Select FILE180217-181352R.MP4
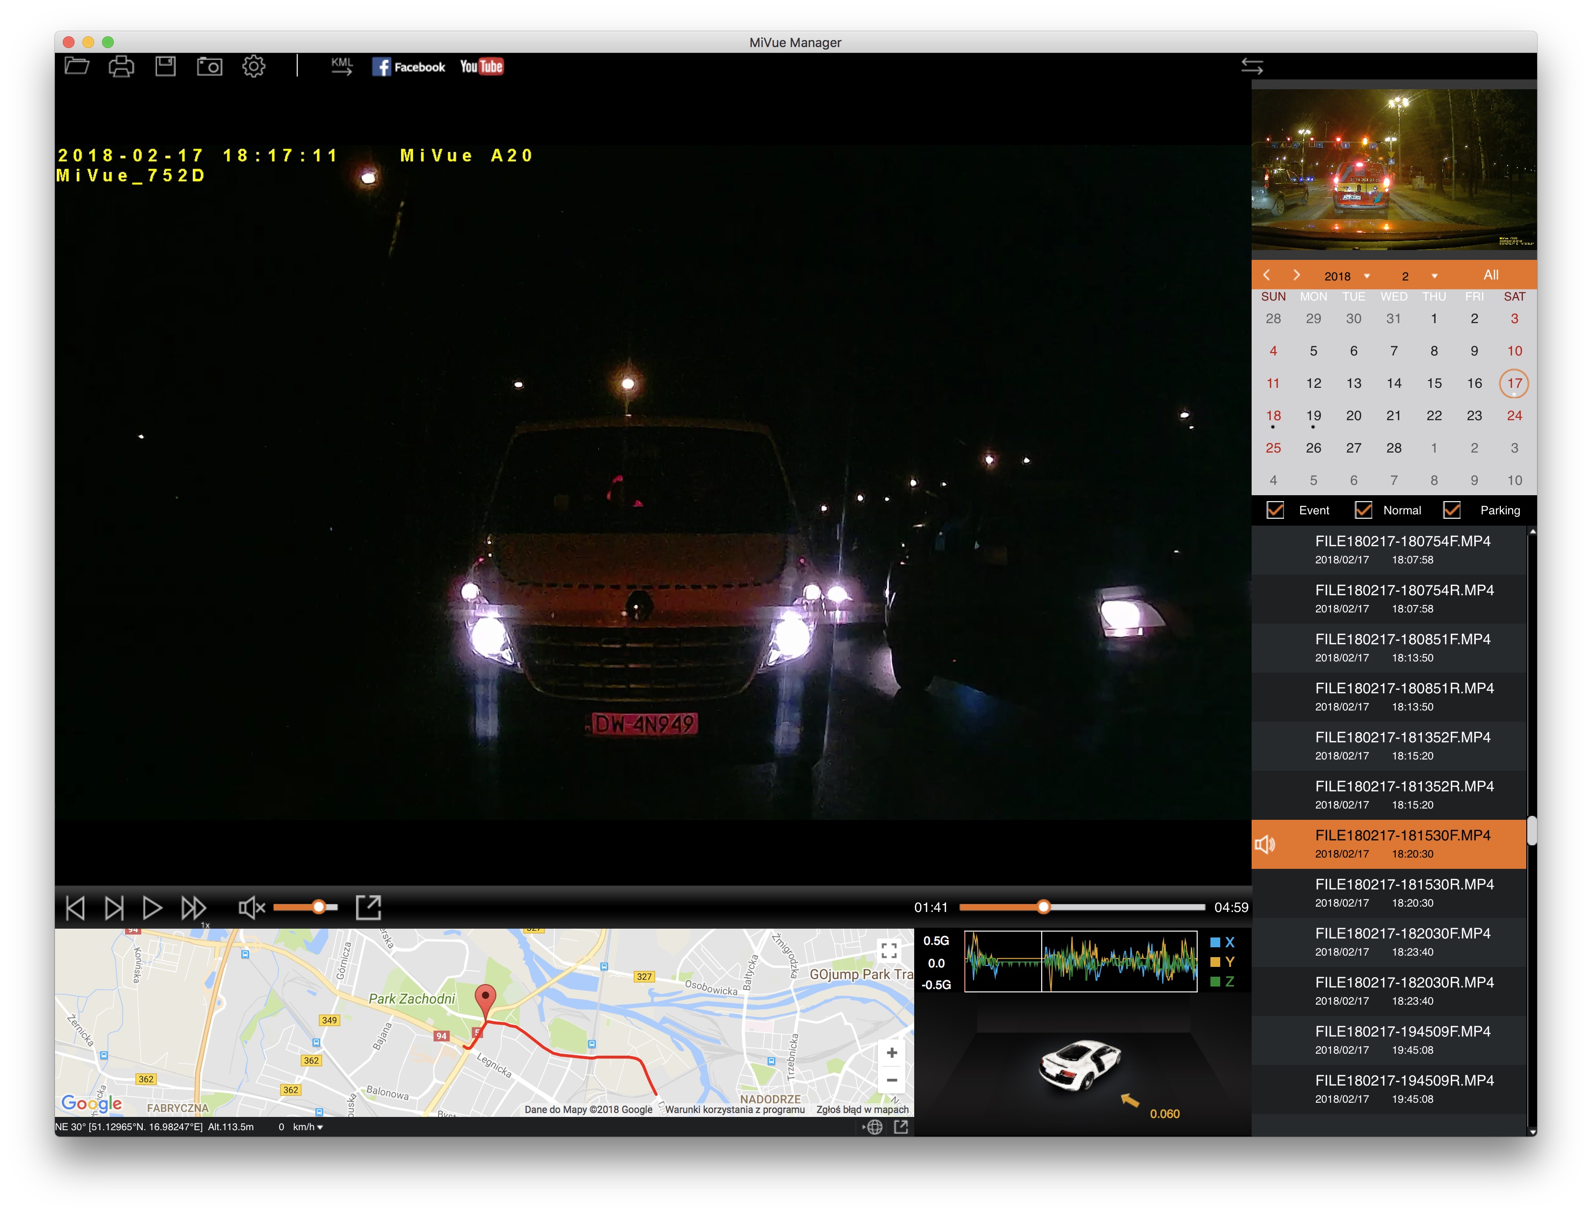This screenshot has width=1592, height=1215. (1389, 795)
